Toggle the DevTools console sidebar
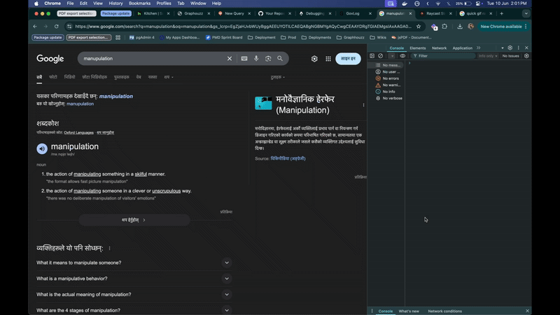The width and height of the screenshot is (560, 315). (x=372, y=56)
